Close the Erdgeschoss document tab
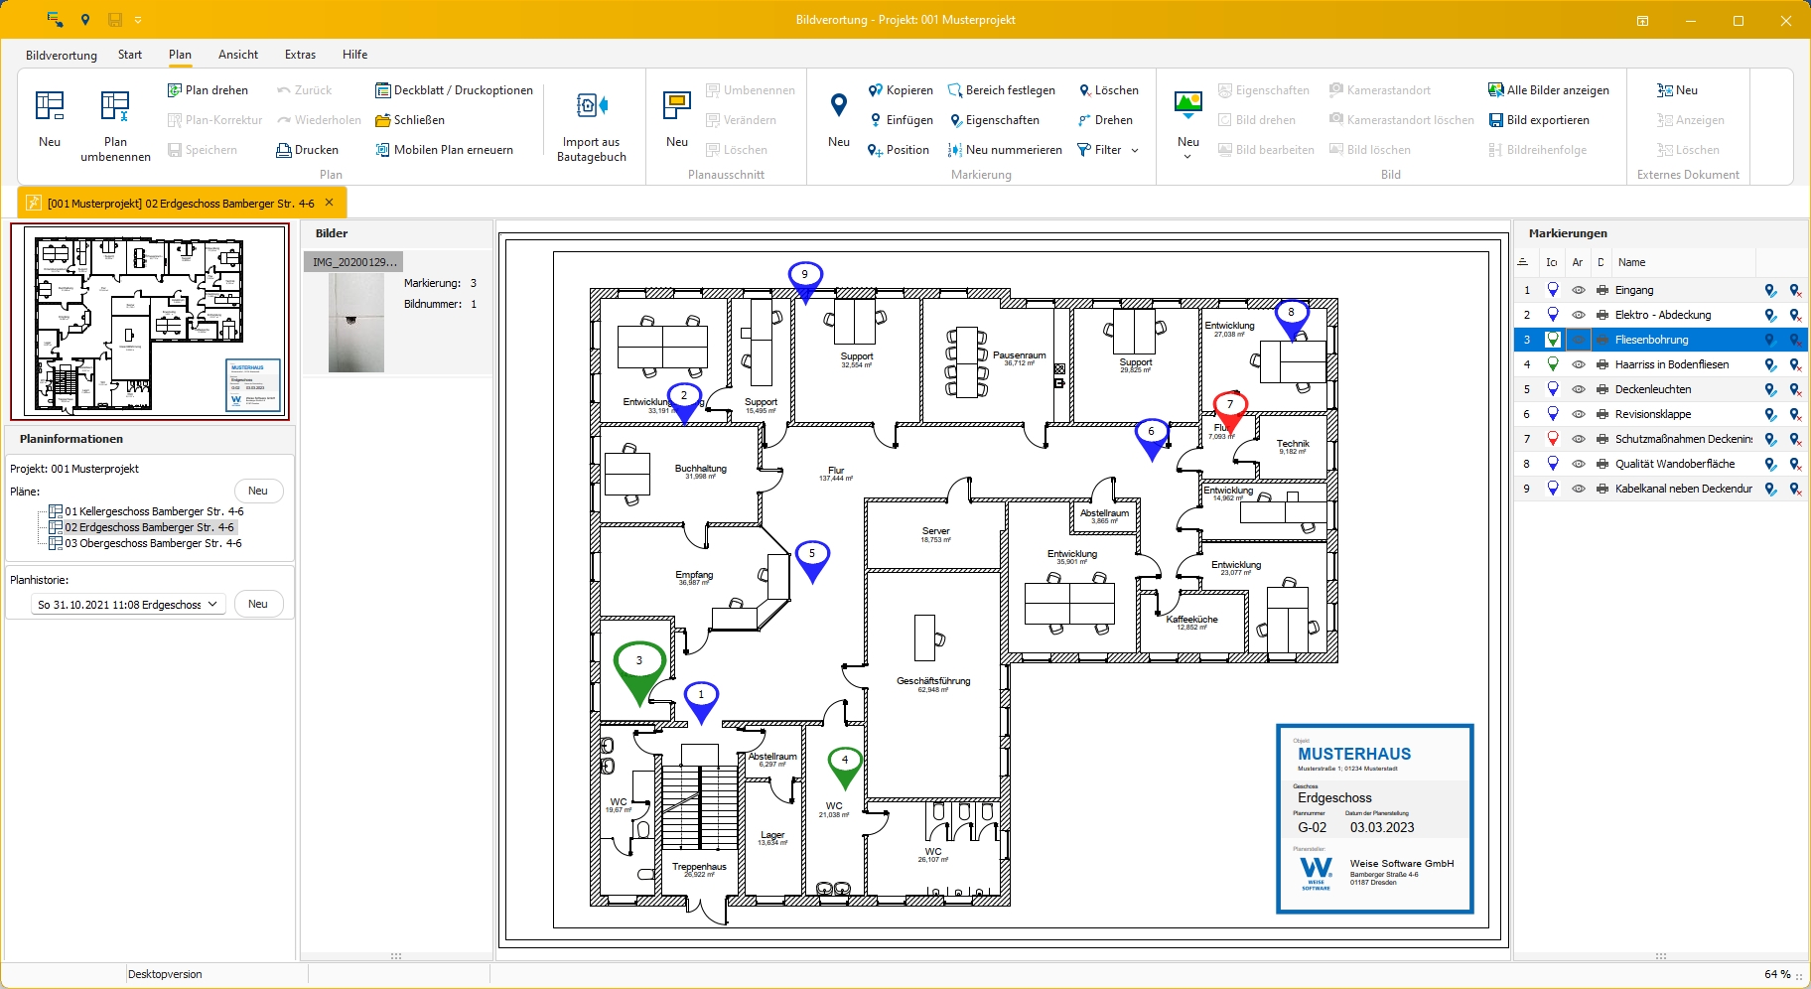 pos(329,203)
